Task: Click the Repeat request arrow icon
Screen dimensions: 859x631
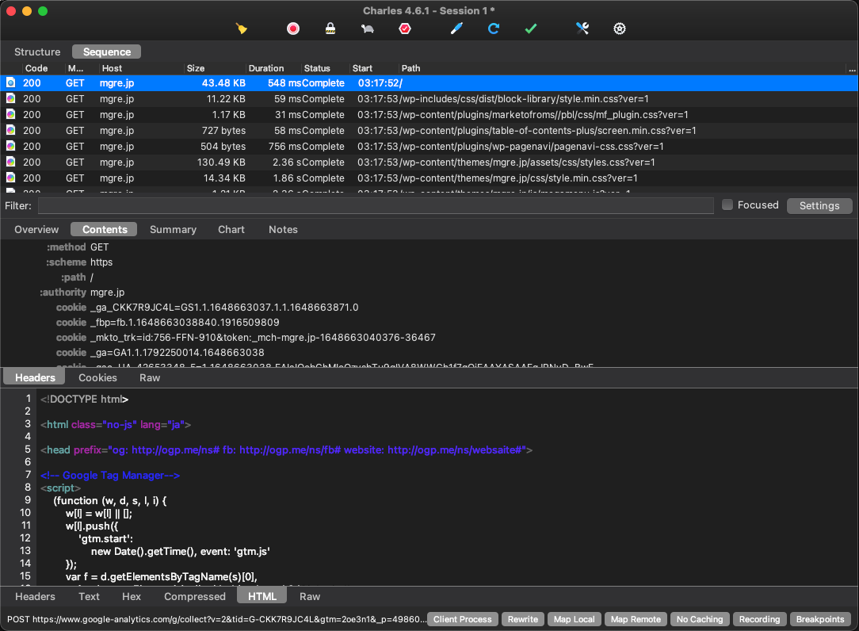Action: (x=493, y=29)
